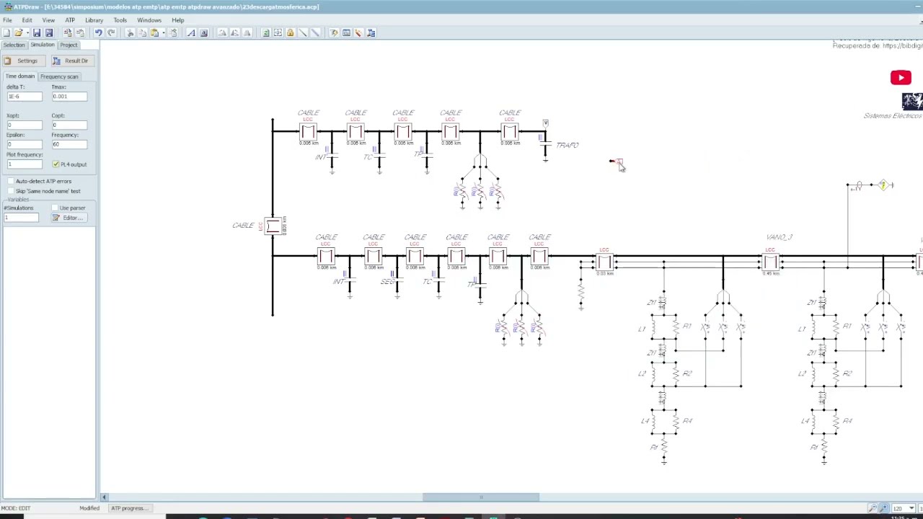Click the zoom in magnifier icon
Image resolution: width=923 pixels, height=519 pixels.
pyautogui.click(x=884, y=508)
